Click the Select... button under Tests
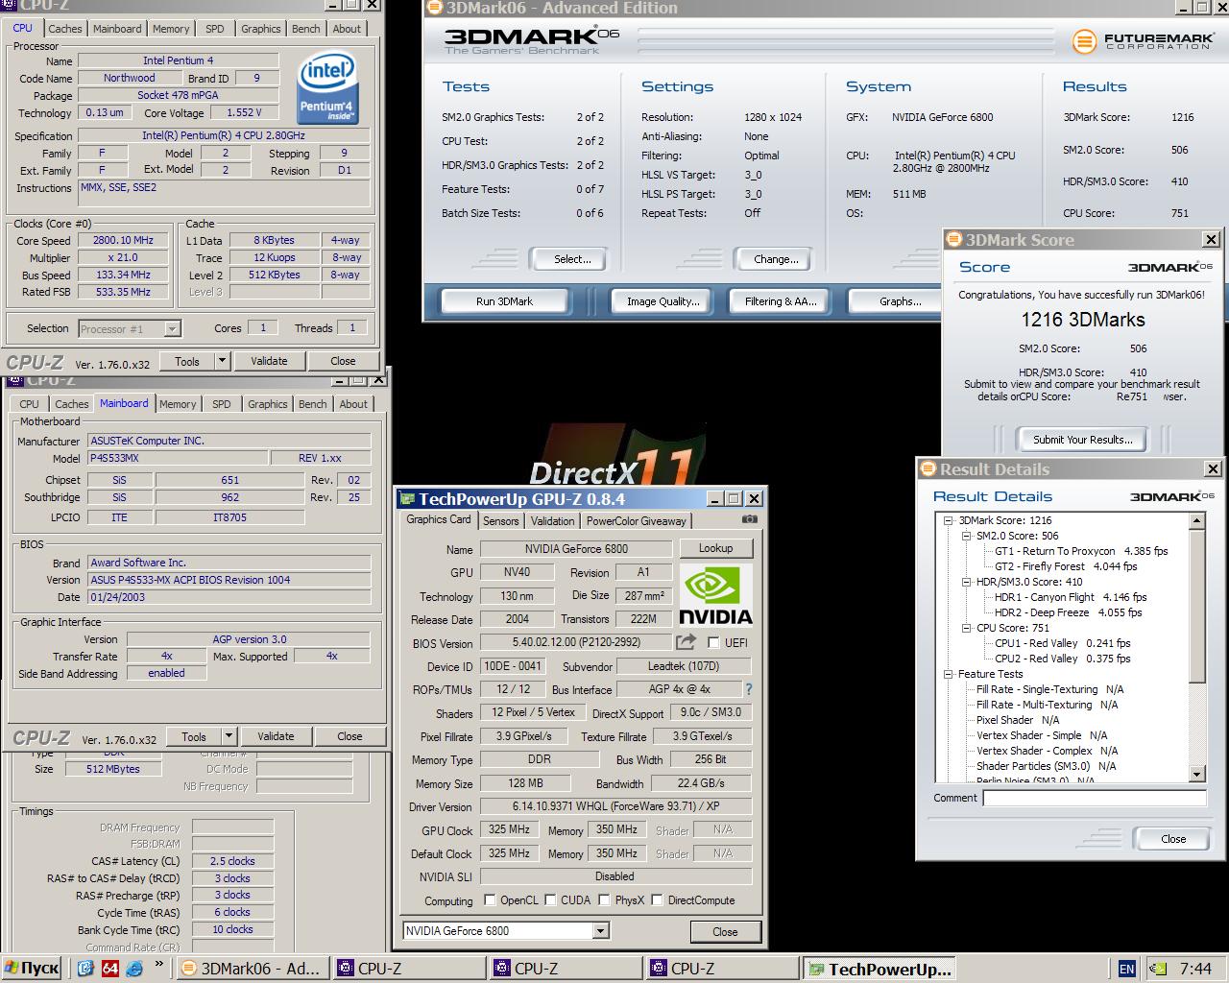The height and width of the screenshot is (983, 1229). coord(572,259)
